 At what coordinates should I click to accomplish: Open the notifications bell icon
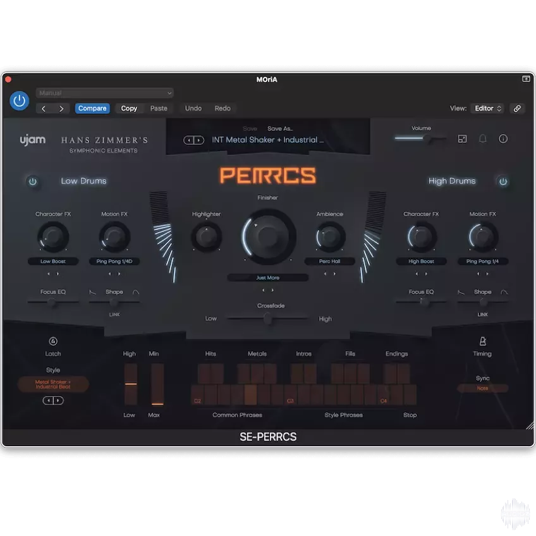pyautogui.click(x=483, y=139)
